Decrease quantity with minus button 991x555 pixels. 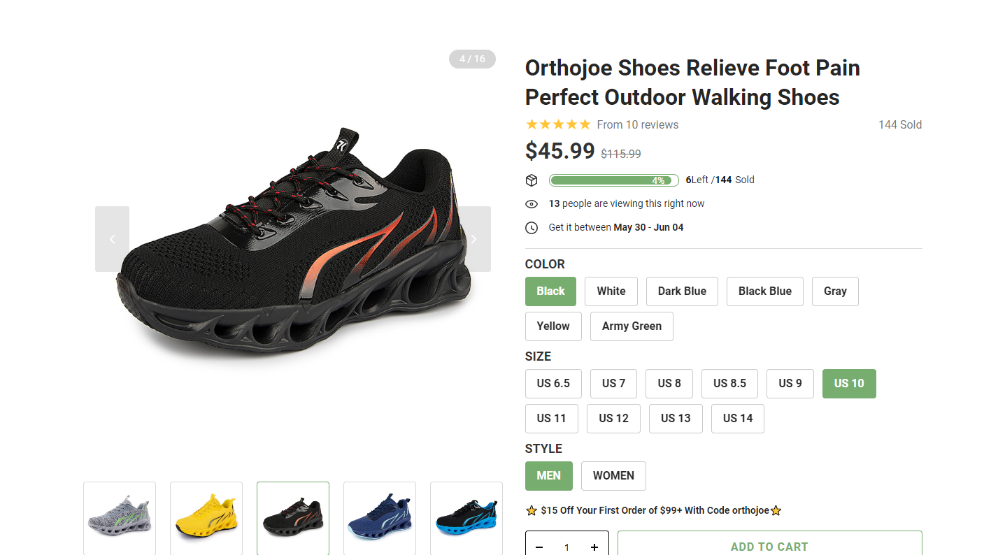pyautogui.click(x=539, y=547)
